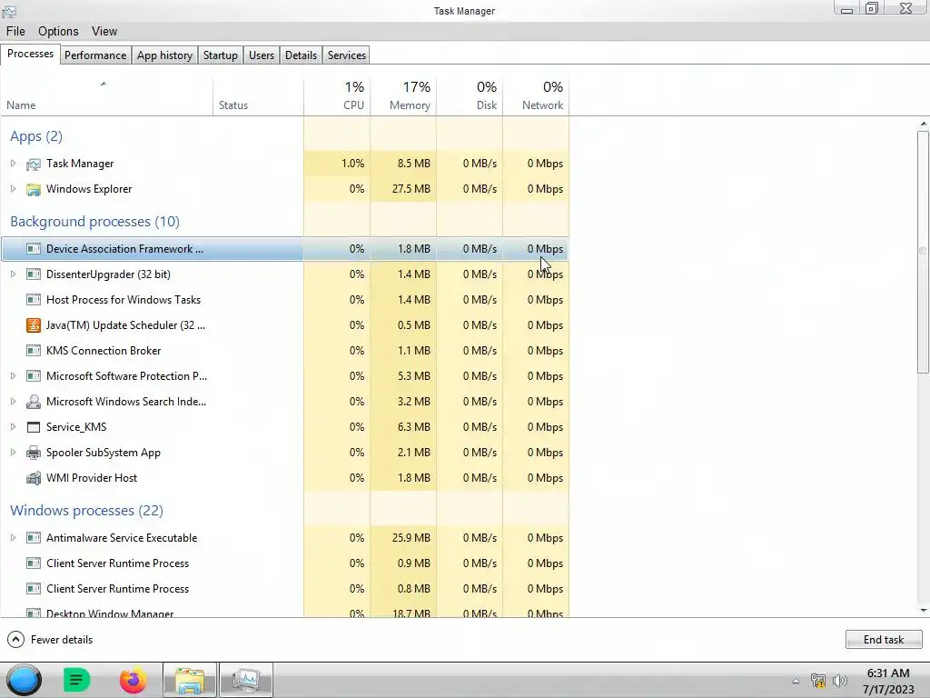Viewport: 930px width, 698px height.
Task: Click the Host Process for Windows Tasks icon
Action: [x=34, y=300]
